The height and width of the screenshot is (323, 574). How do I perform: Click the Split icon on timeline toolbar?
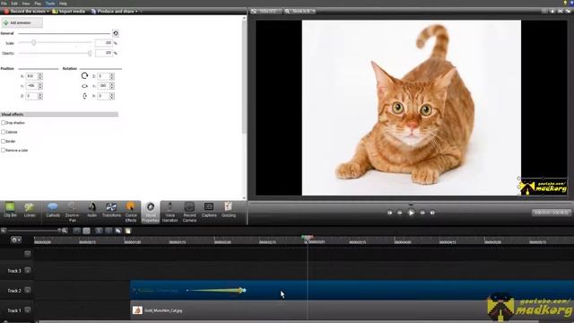pyautogui.click(x=109, y=231)
